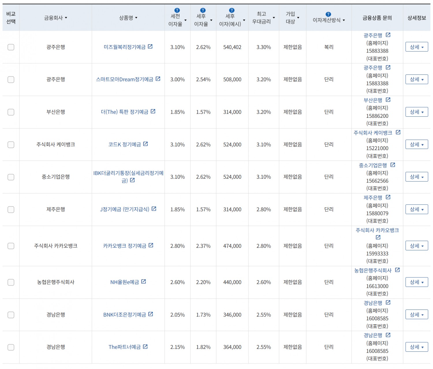Click external link icon beside 미즈월복리정기예금
This screenshot has height=369, width=433.
(x=150, y=46)
